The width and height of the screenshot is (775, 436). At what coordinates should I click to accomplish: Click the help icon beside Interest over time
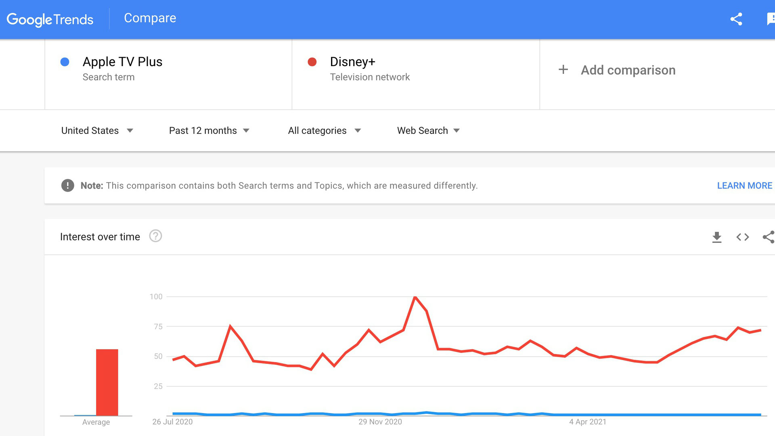pos(155,236)
